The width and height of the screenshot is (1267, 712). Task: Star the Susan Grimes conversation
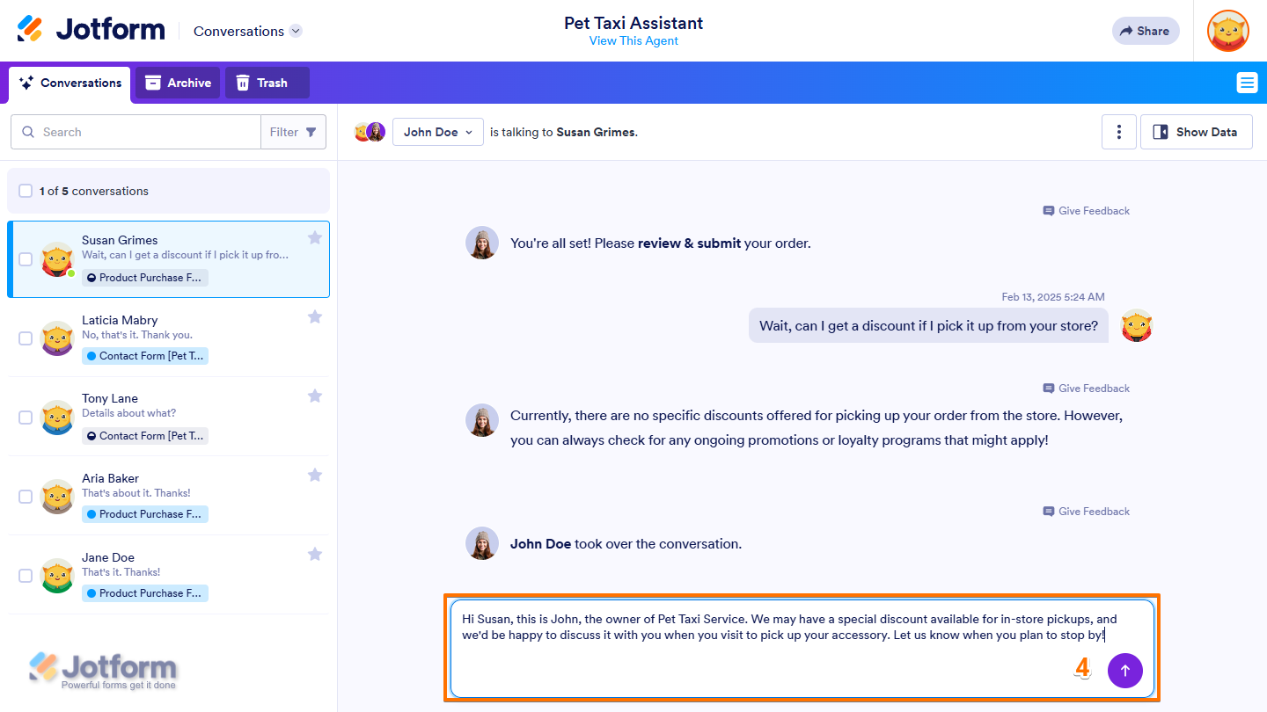pyautogui.click(x=315, y=237)
